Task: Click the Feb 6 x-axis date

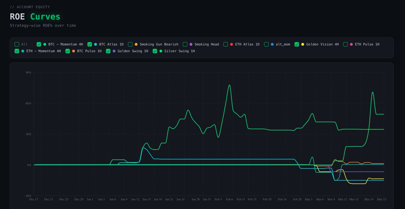Action: click(230, 200)
